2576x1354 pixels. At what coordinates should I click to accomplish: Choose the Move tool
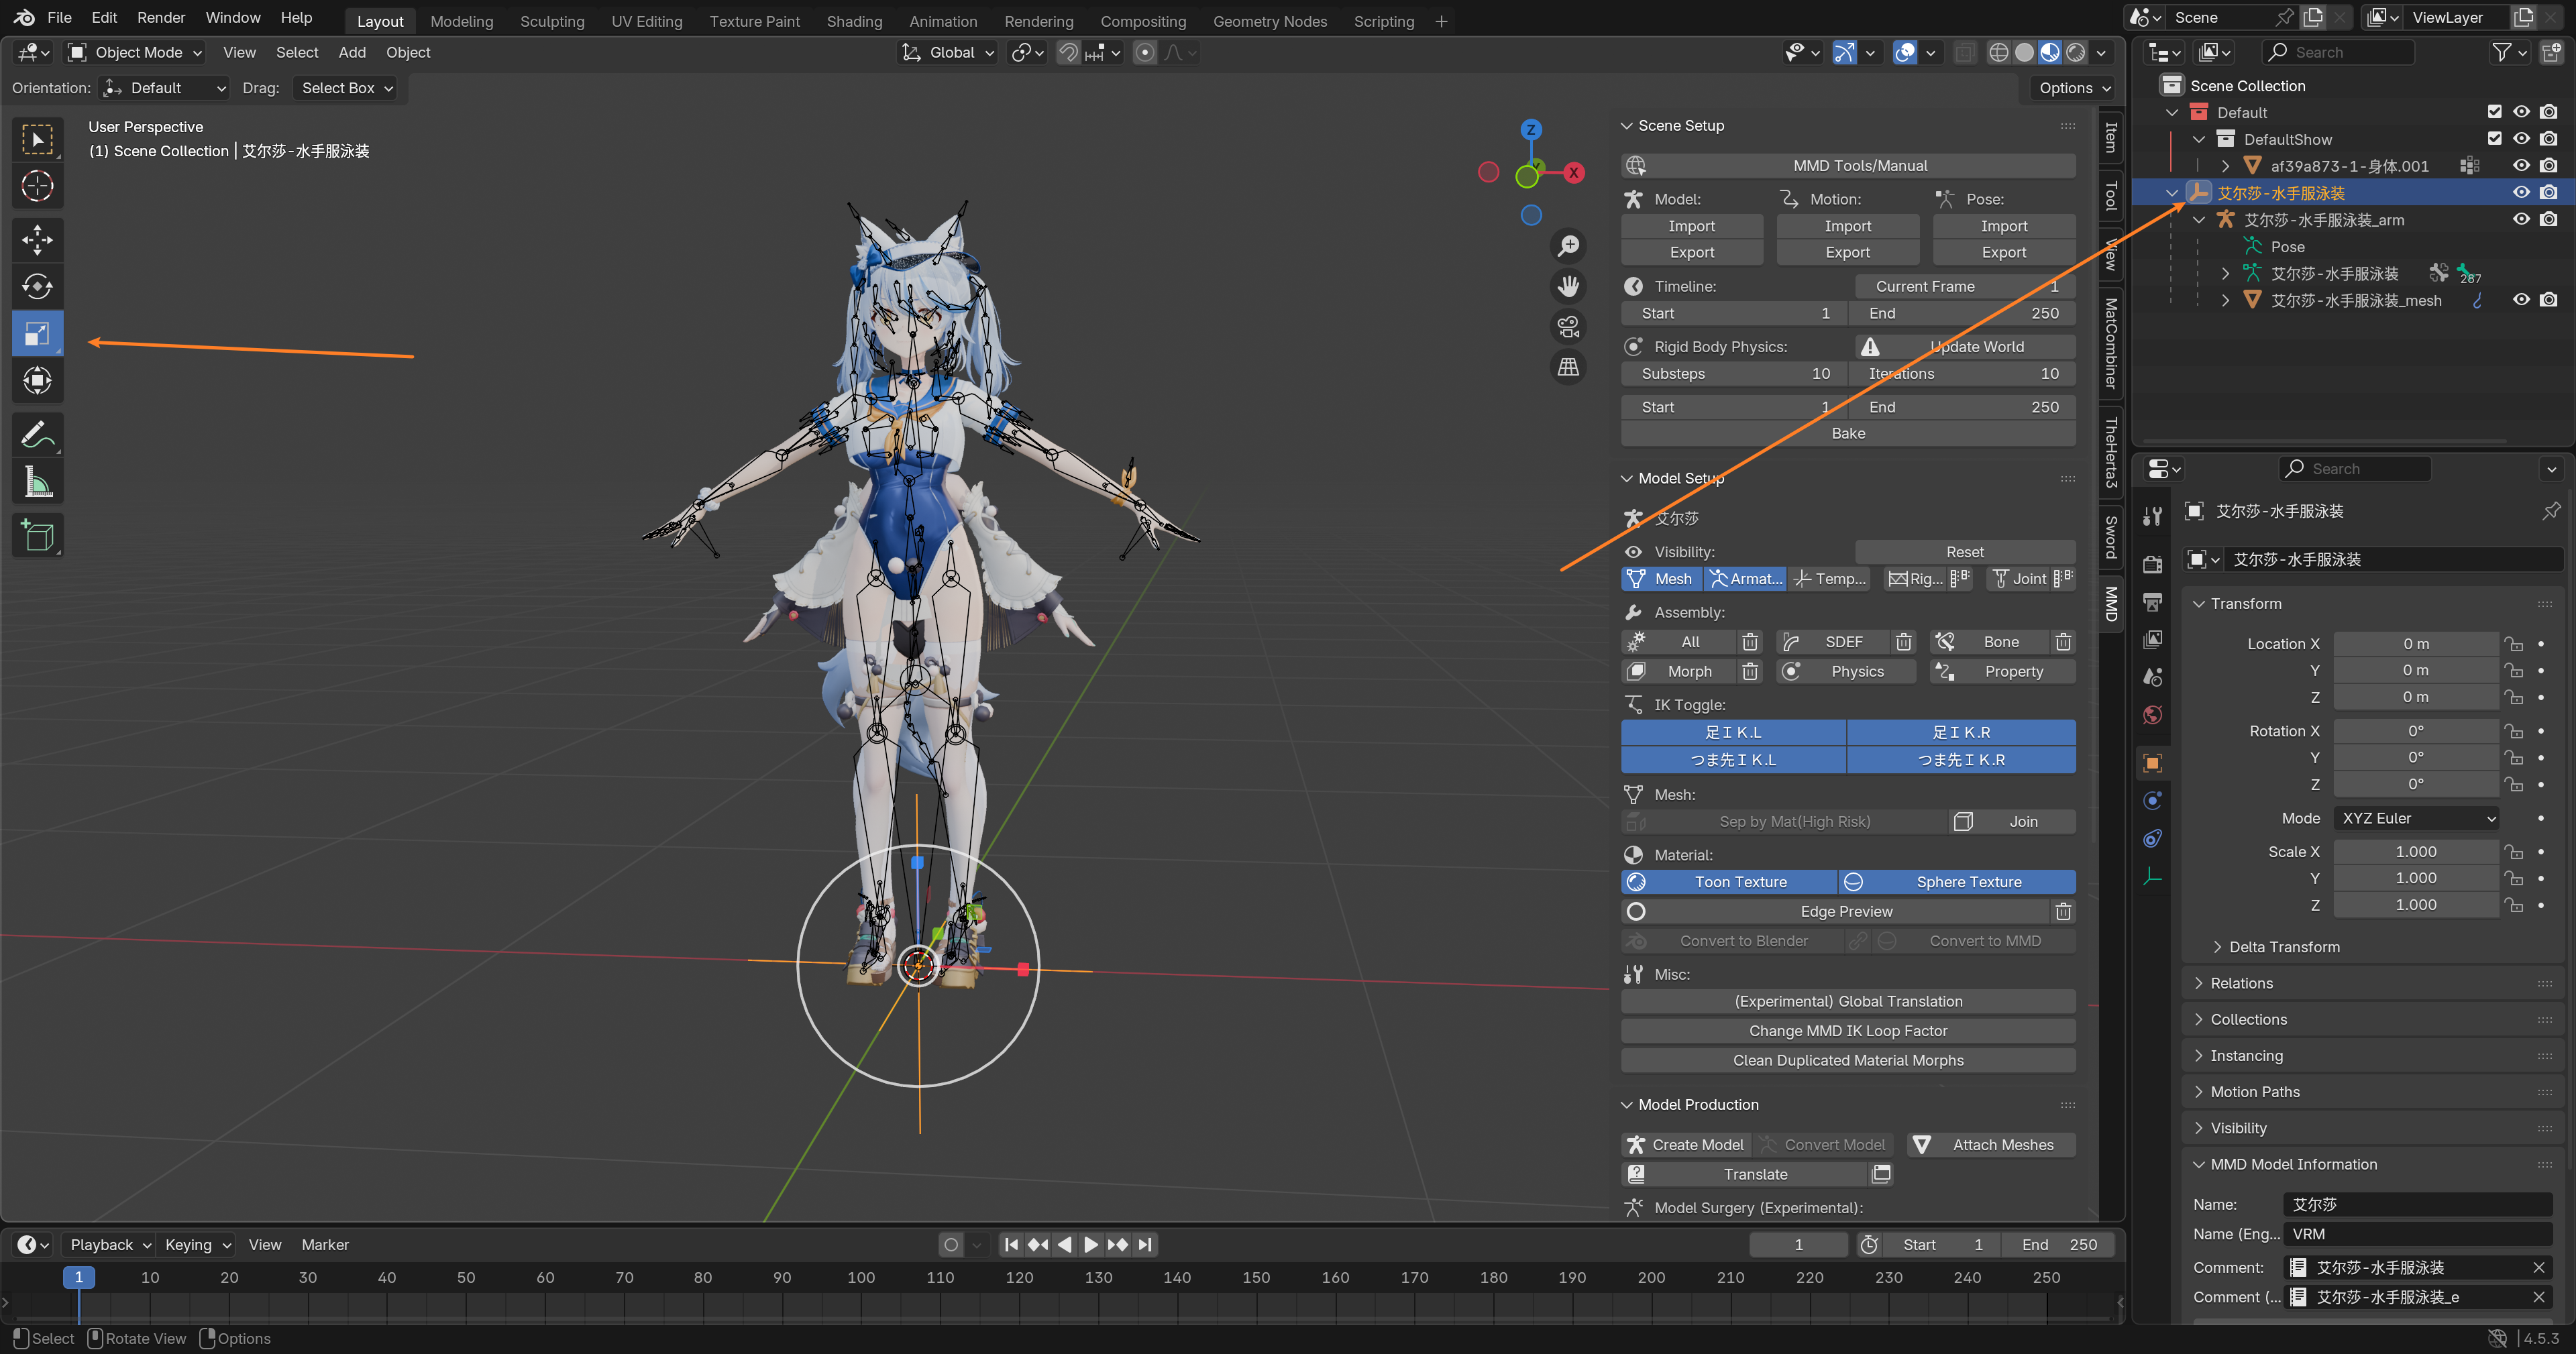(x=37, y=240)
